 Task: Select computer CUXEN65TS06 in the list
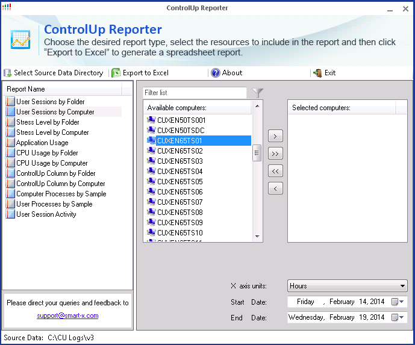point(180,192)
